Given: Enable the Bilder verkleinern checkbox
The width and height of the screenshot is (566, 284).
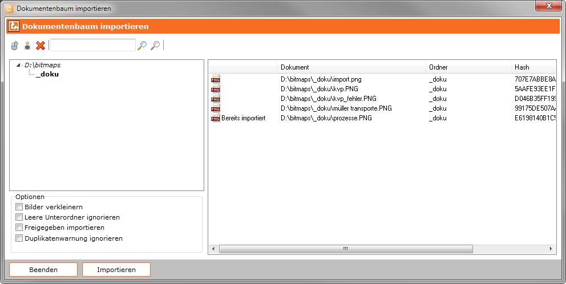Looking at the screenshot, I should 19,207.
